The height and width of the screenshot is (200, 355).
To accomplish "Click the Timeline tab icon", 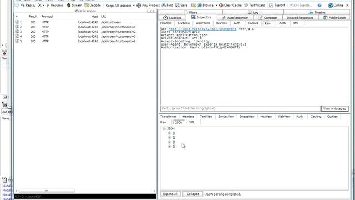I will 311,12.
